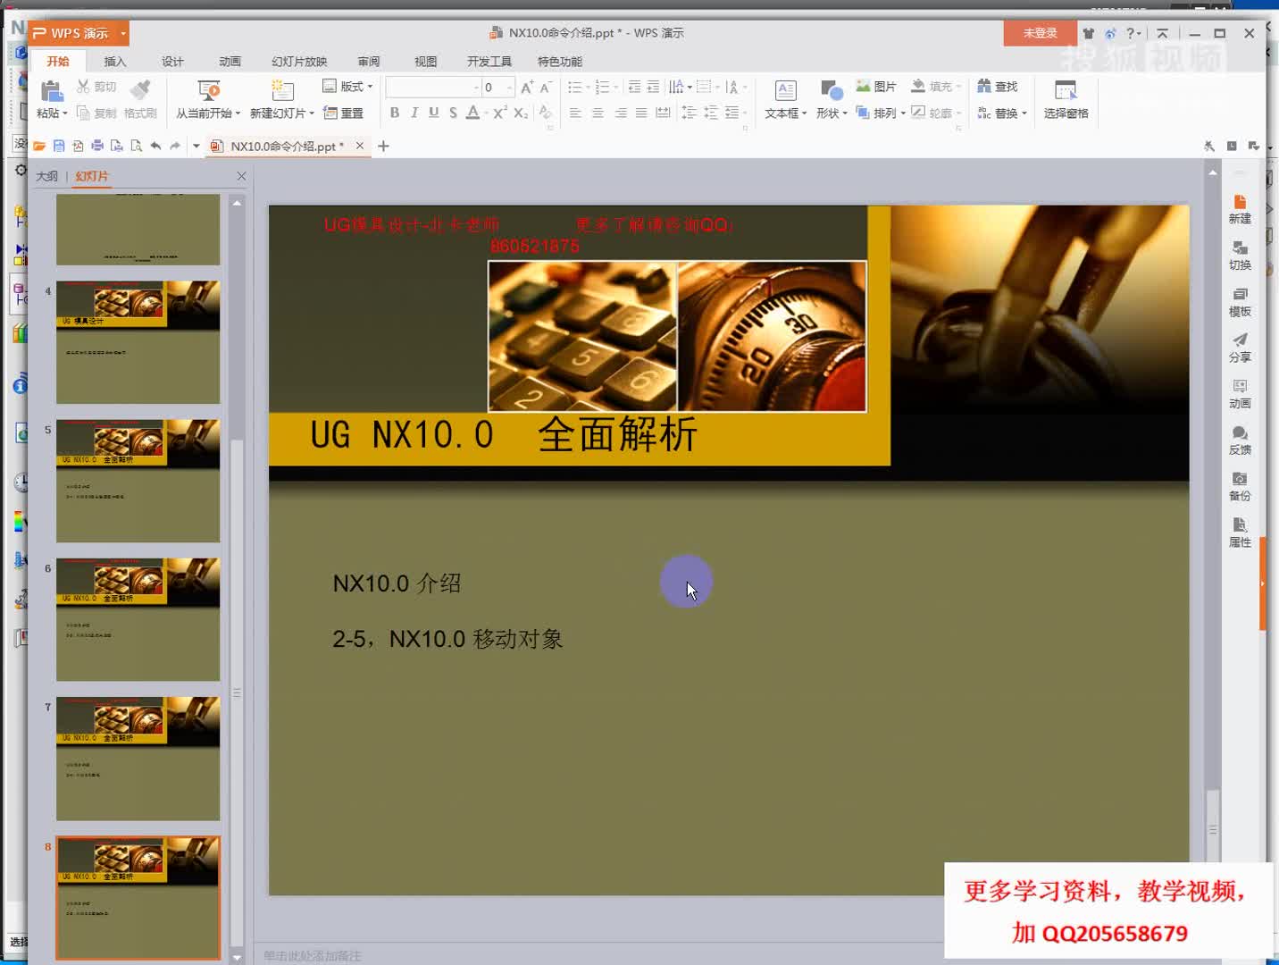Click the Replace (替换) tool
Screen dimensions: 1279x965
[1001, 113]
